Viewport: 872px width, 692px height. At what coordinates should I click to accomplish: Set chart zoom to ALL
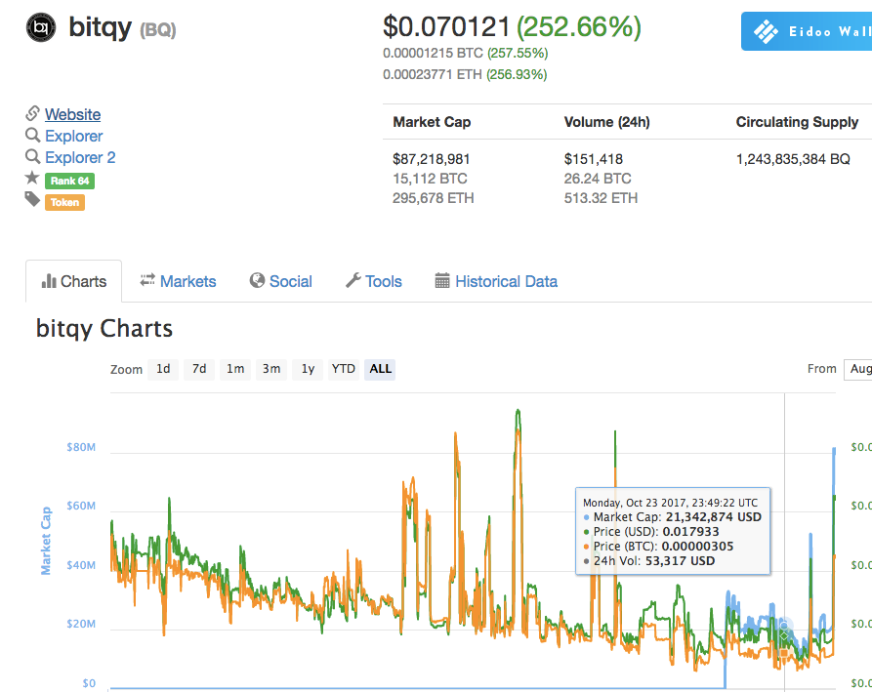(380, 369)
